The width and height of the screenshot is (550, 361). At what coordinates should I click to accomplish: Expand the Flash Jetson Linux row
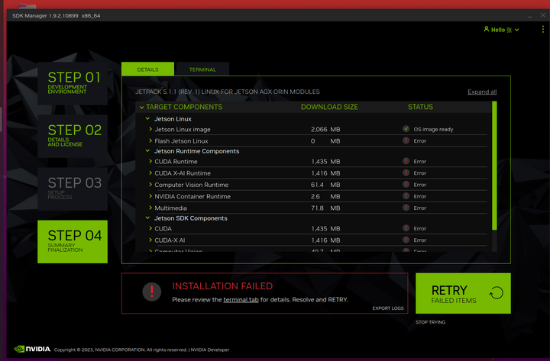[x=150, y=140]
